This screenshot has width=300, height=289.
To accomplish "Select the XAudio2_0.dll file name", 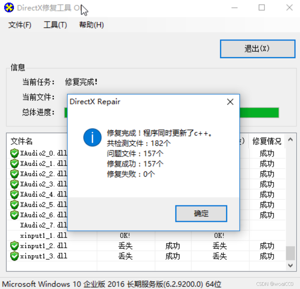I will pos(44,153).
